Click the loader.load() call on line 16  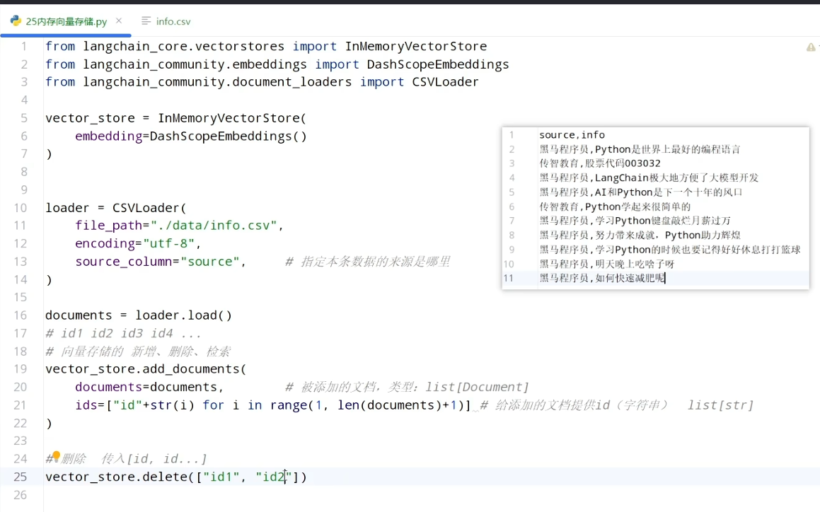point(183,315)
